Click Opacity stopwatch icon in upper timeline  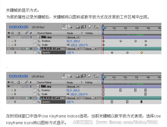[x=35, y=52]
